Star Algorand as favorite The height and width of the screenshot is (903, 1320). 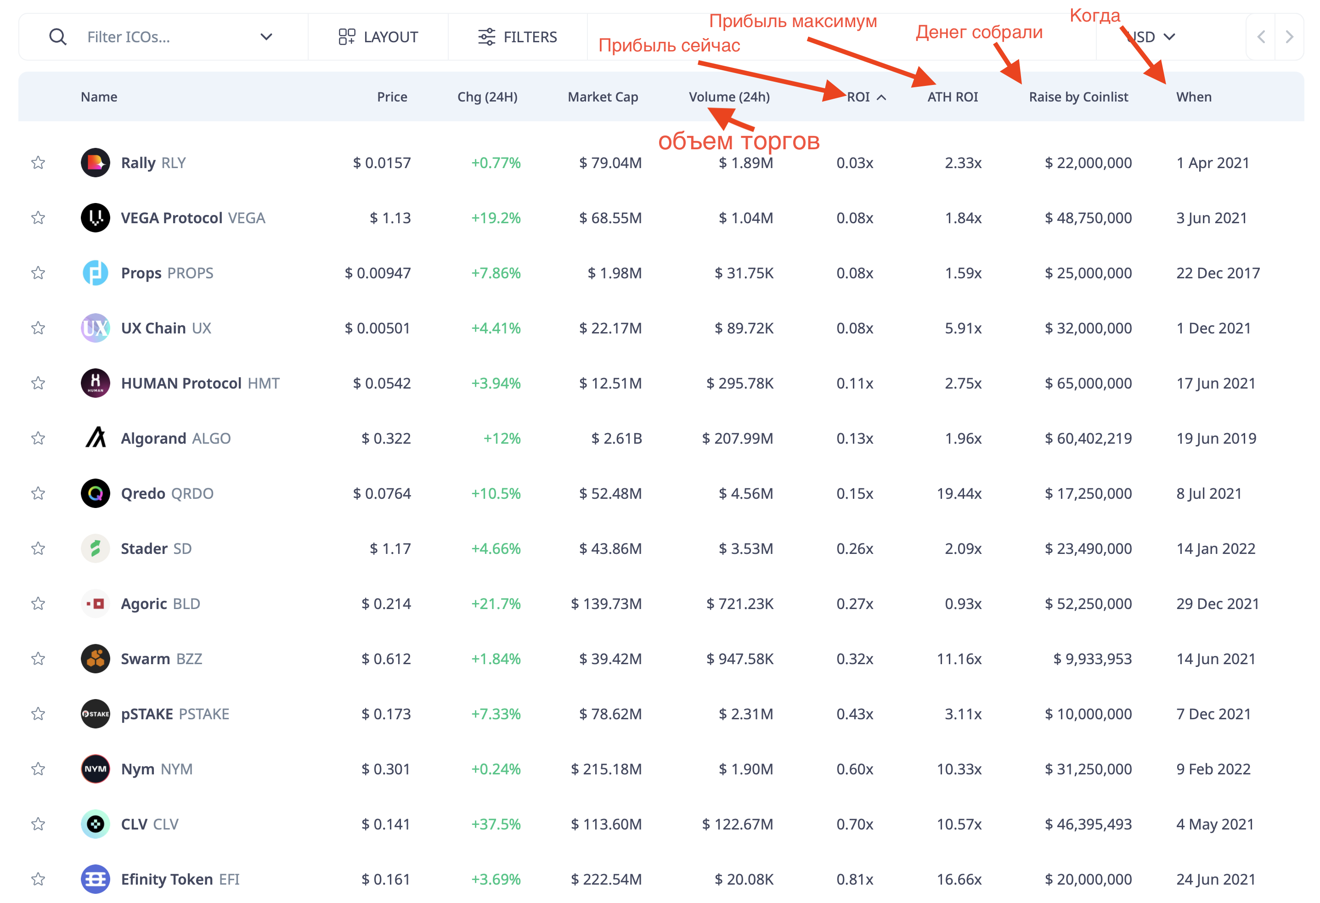[x=38, y=439]
